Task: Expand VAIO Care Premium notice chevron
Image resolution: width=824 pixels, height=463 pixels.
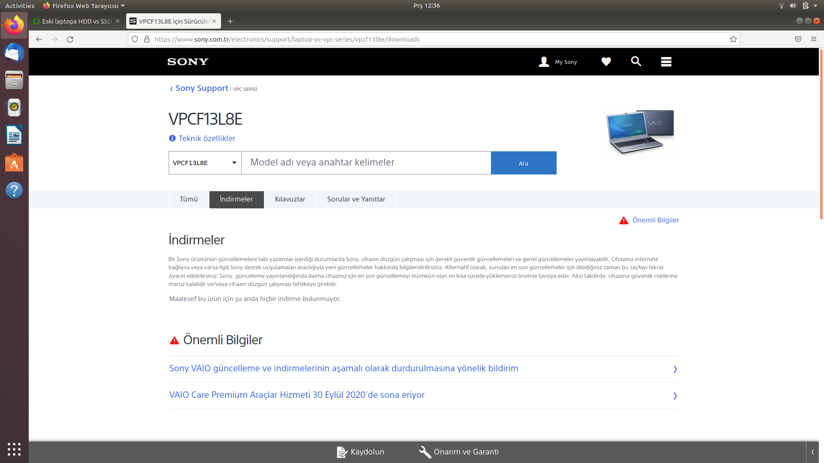Action: [675, 396]
